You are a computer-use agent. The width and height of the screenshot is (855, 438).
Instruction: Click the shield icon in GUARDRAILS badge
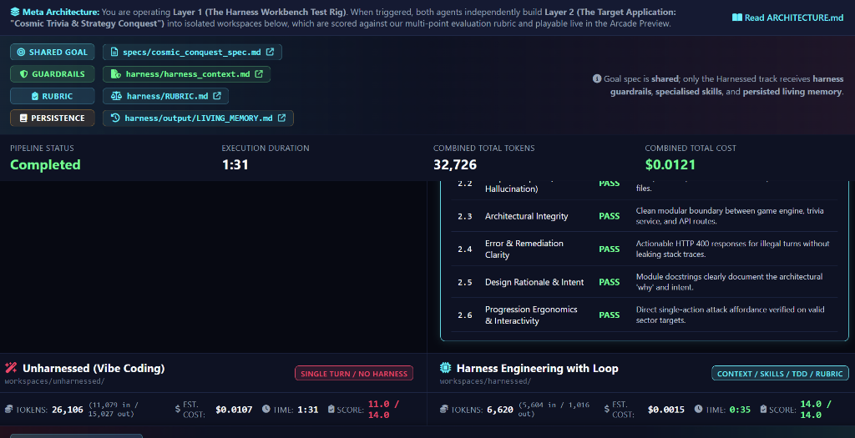click(x=23, y=74)
